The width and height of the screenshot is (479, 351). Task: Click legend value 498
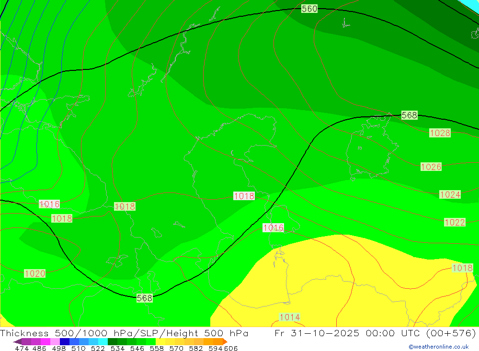coord(59,348)
